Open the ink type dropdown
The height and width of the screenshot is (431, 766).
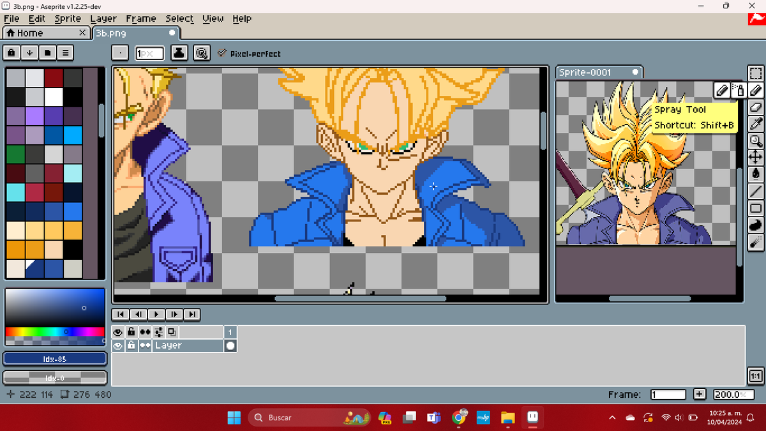point(179,54)
